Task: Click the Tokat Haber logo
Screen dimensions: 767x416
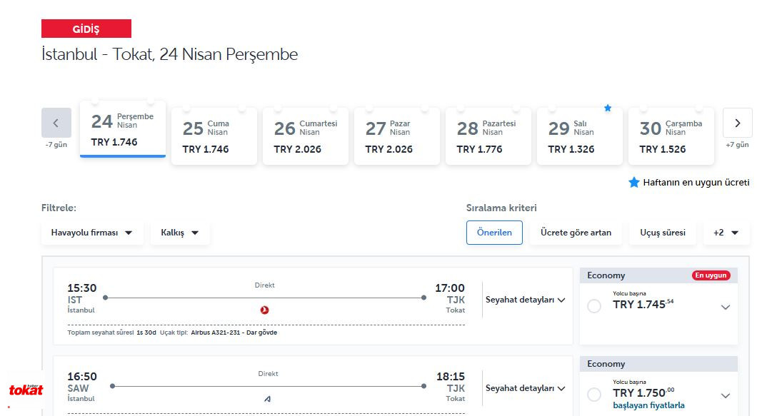Action: (x=26, y=390)
